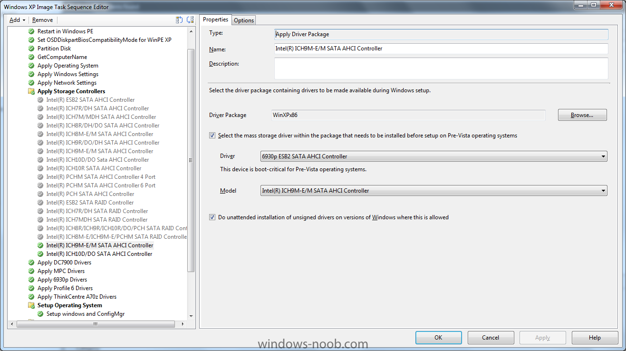This screenshot has width=626, height=351.
Task: Click the grey icon beside ICH8M-E/M SATA AHCI Controller
Action: click(40, 134)
